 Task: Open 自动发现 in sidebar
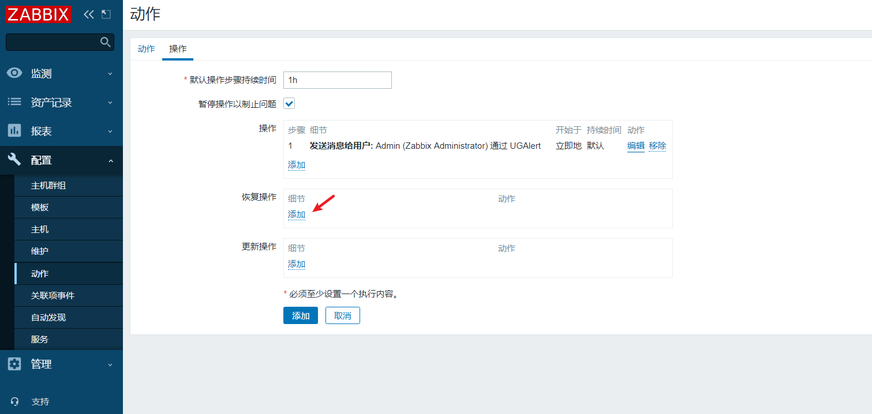[x=69, y=317]
